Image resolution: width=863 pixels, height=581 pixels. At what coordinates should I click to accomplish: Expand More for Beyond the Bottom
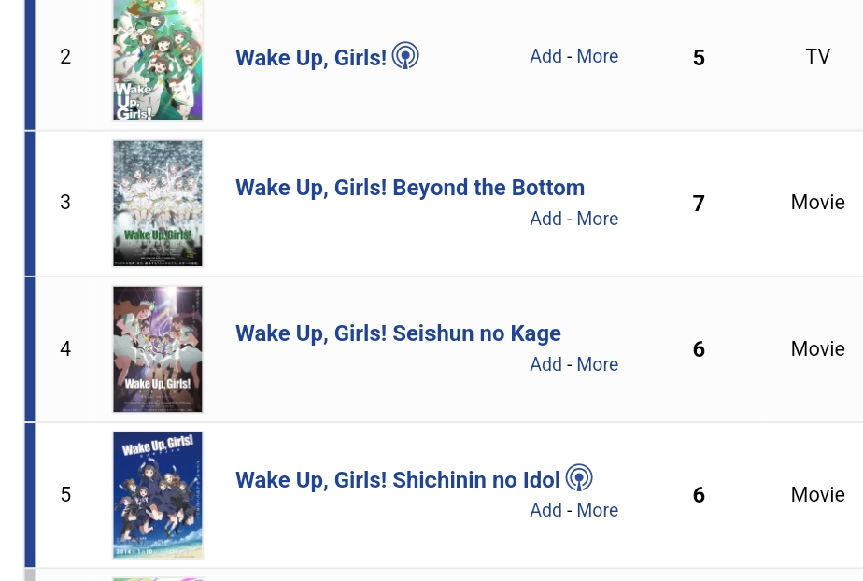[597, 219]
